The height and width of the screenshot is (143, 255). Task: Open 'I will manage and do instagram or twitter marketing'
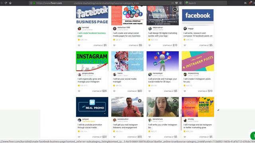pyautogui.click(x=198, y=126)
